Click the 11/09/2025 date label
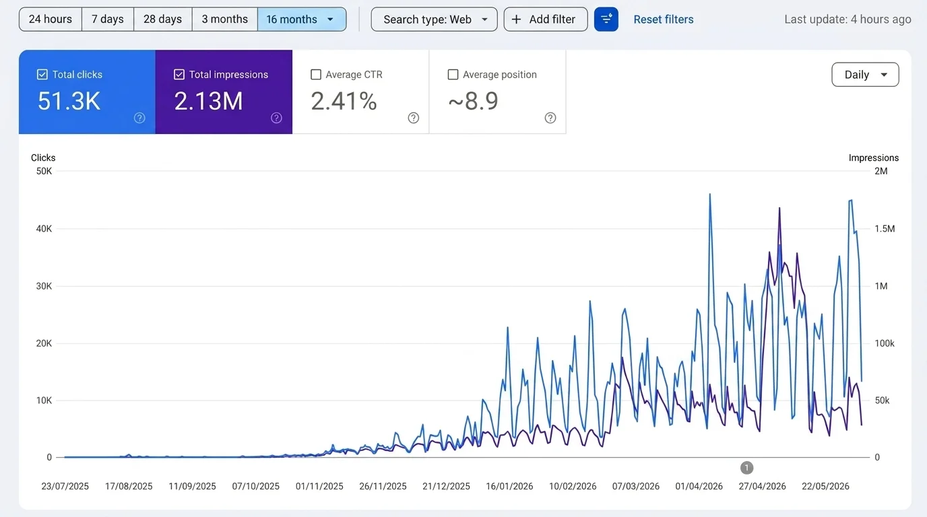Viewport: 927px width, 517px height. [192, 486]
